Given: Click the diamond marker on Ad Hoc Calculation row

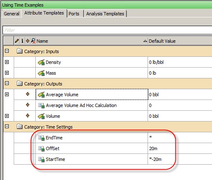Looking at the screenshot, I should (x=27, y=105).
